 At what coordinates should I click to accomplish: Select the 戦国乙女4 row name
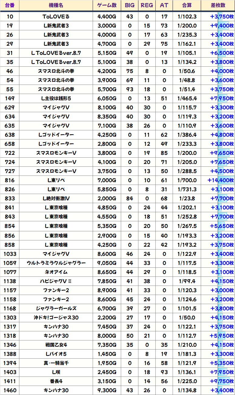(56, 345)
